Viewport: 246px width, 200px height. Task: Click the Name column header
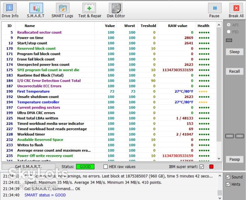(x=30, y=26)
